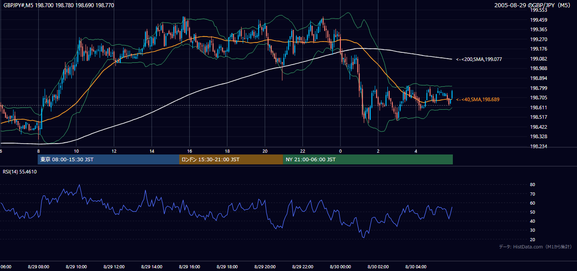
Task: Click the 8/29 10:00 date axis label
Action: click(x=76, y=267)
